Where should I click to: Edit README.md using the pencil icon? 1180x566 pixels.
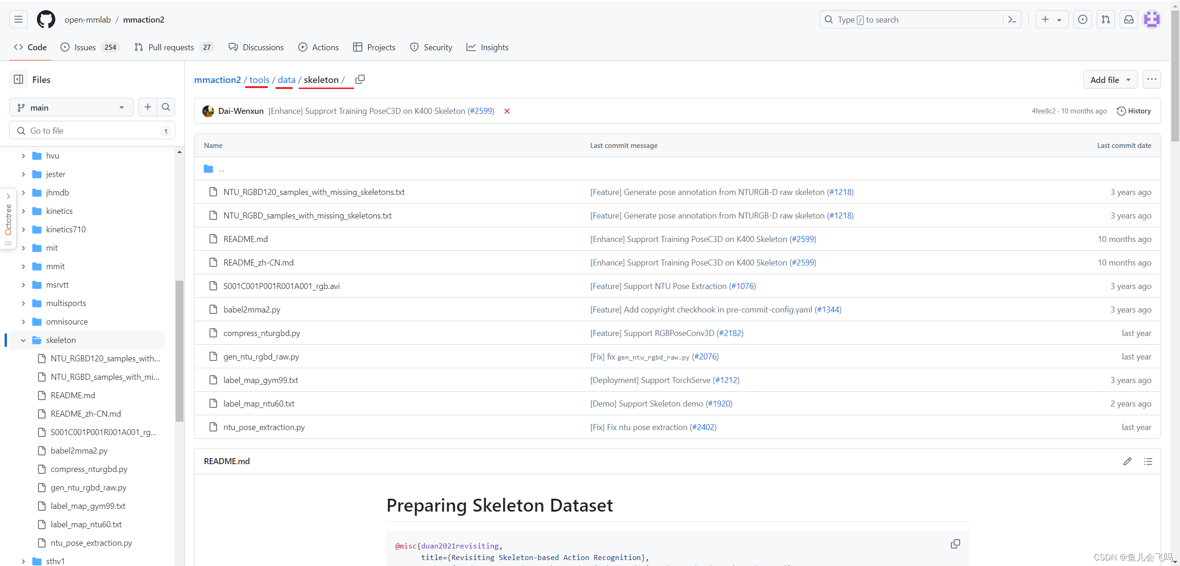1128,461
